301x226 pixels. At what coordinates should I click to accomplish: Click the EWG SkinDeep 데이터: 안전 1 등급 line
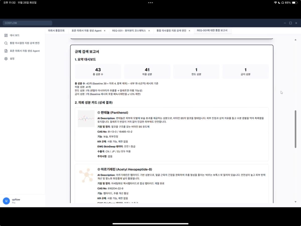pyautogui.click(x=116, y=147)
